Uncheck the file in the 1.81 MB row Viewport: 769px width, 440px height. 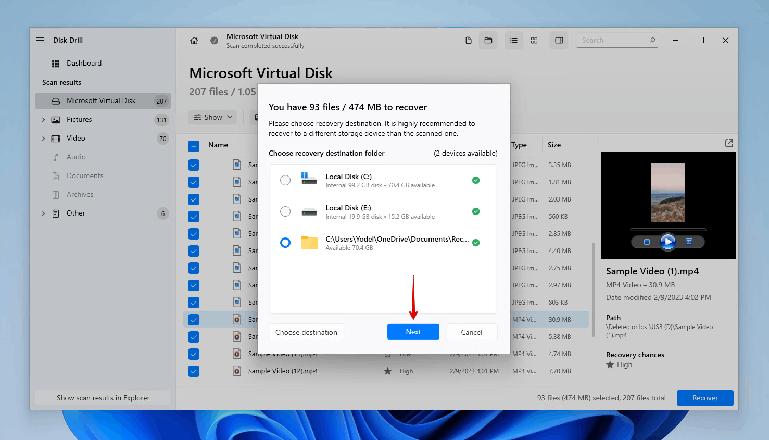(x=194, y=182)
